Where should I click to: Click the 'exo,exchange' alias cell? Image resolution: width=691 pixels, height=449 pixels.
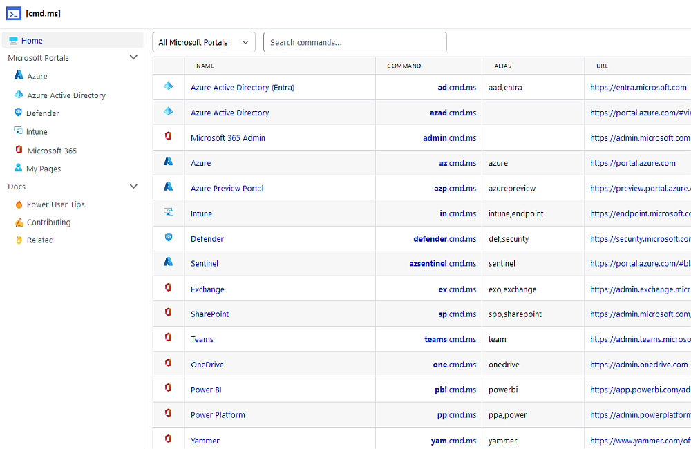click(513, 289)
